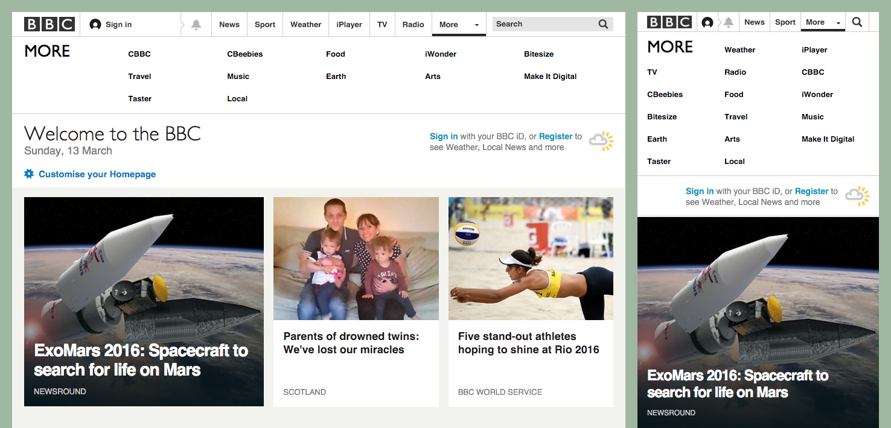Viewport: 891px width, 428px height.
Task: Open Make It Digital in the narrow More menu
Action: click(828, 139)
